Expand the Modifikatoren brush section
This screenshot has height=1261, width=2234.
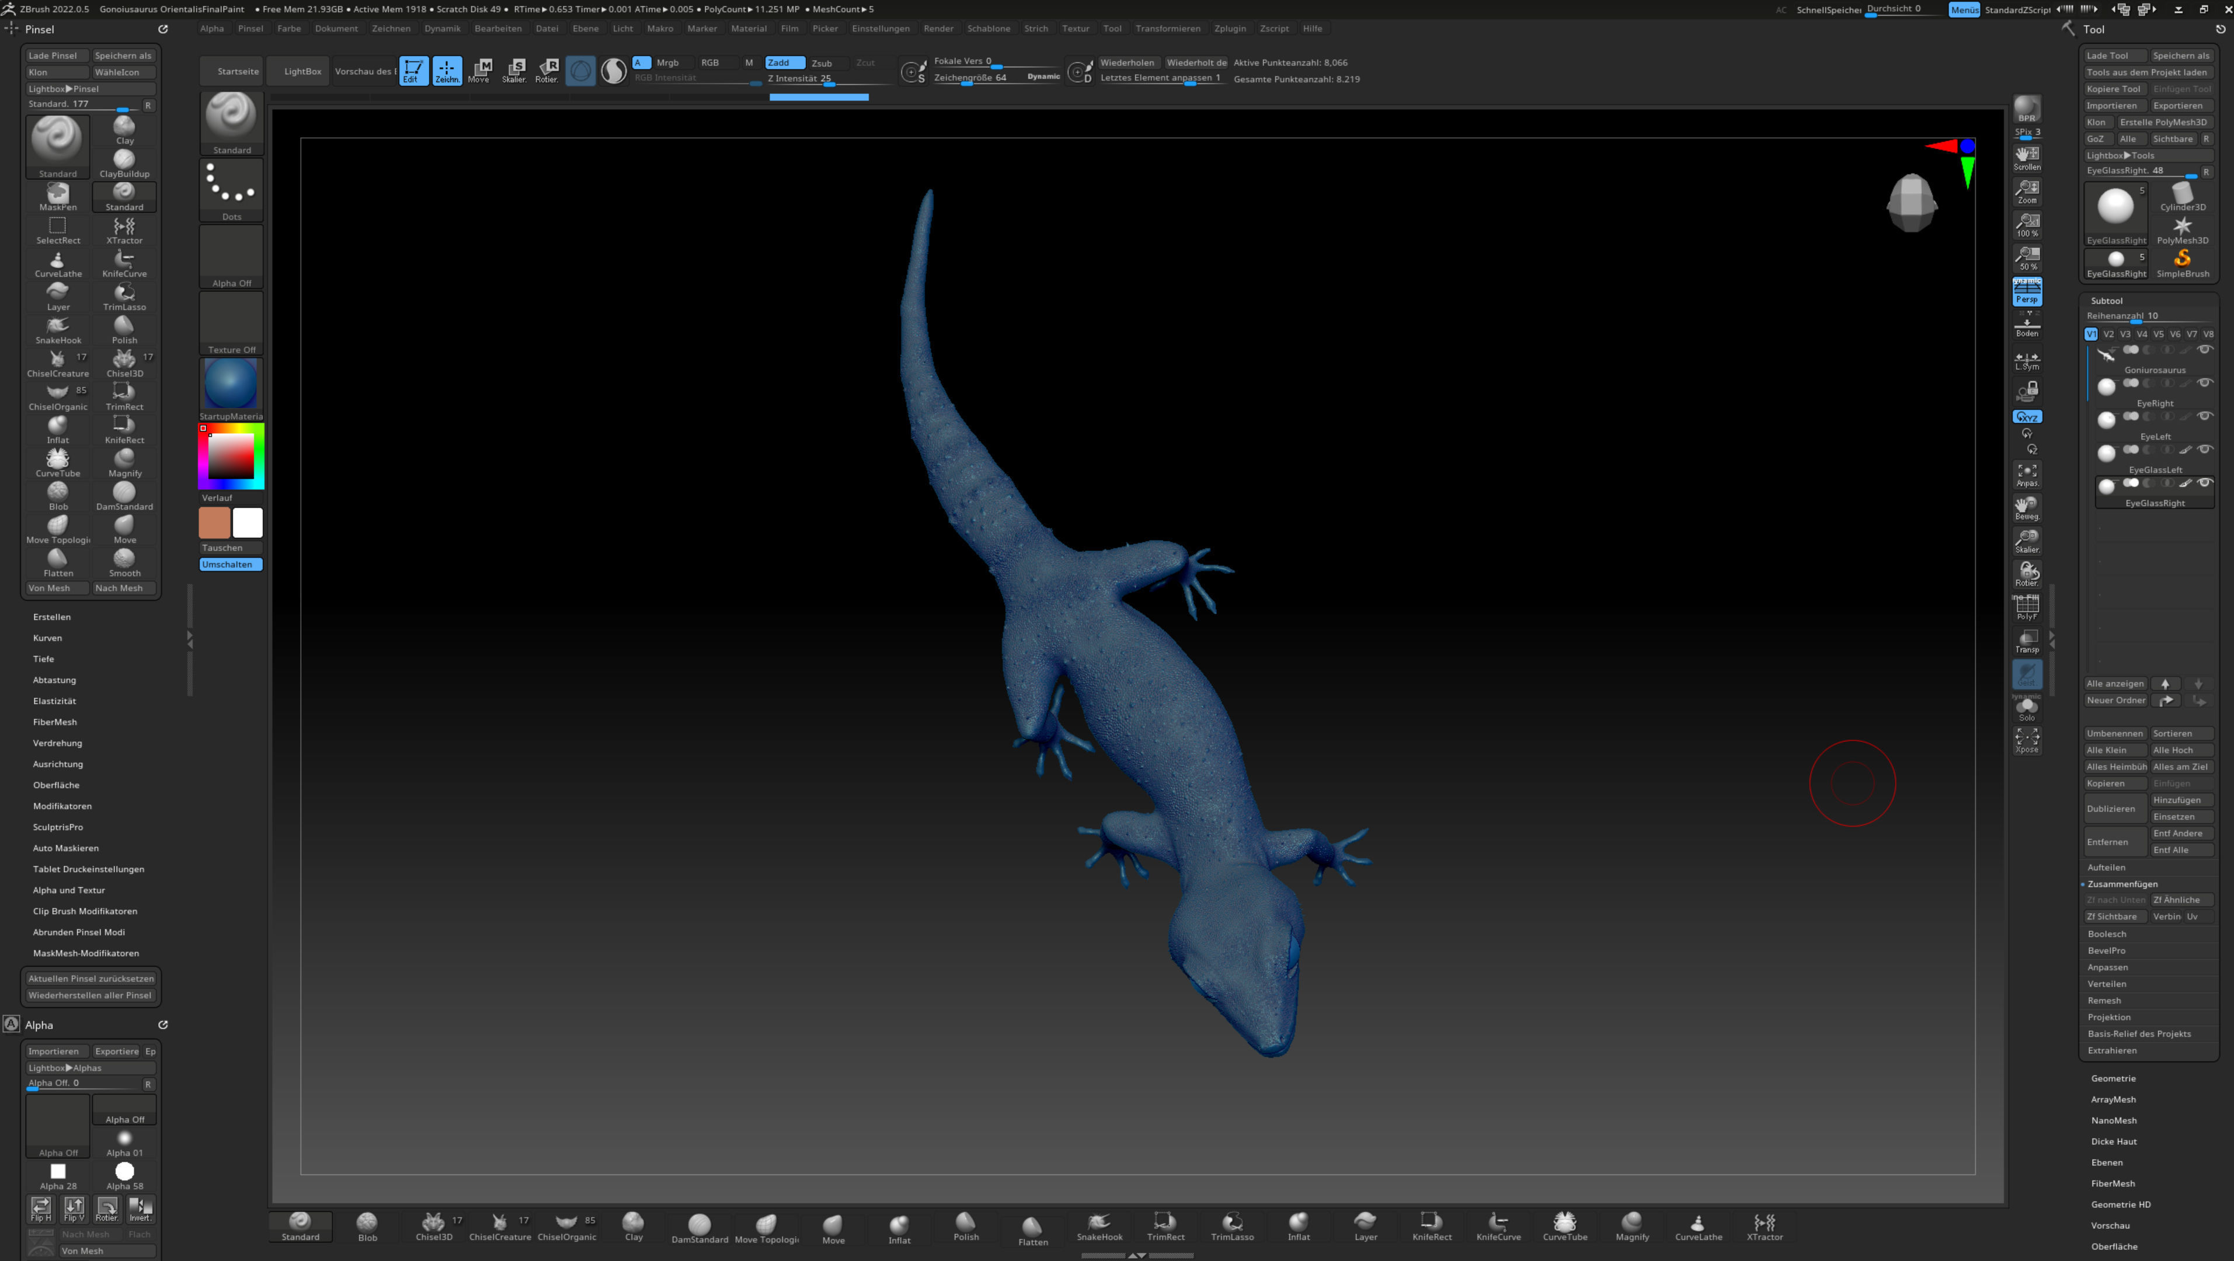(x=62, y=806)
